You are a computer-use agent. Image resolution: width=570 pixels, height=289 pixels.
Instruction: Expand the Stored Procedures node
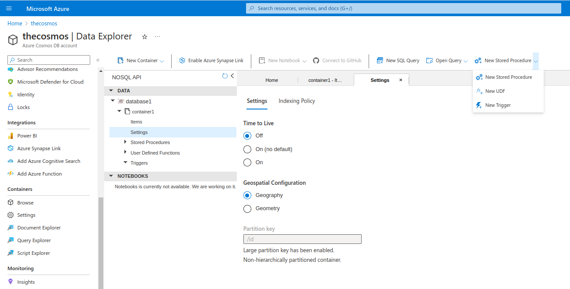point(126,142)
